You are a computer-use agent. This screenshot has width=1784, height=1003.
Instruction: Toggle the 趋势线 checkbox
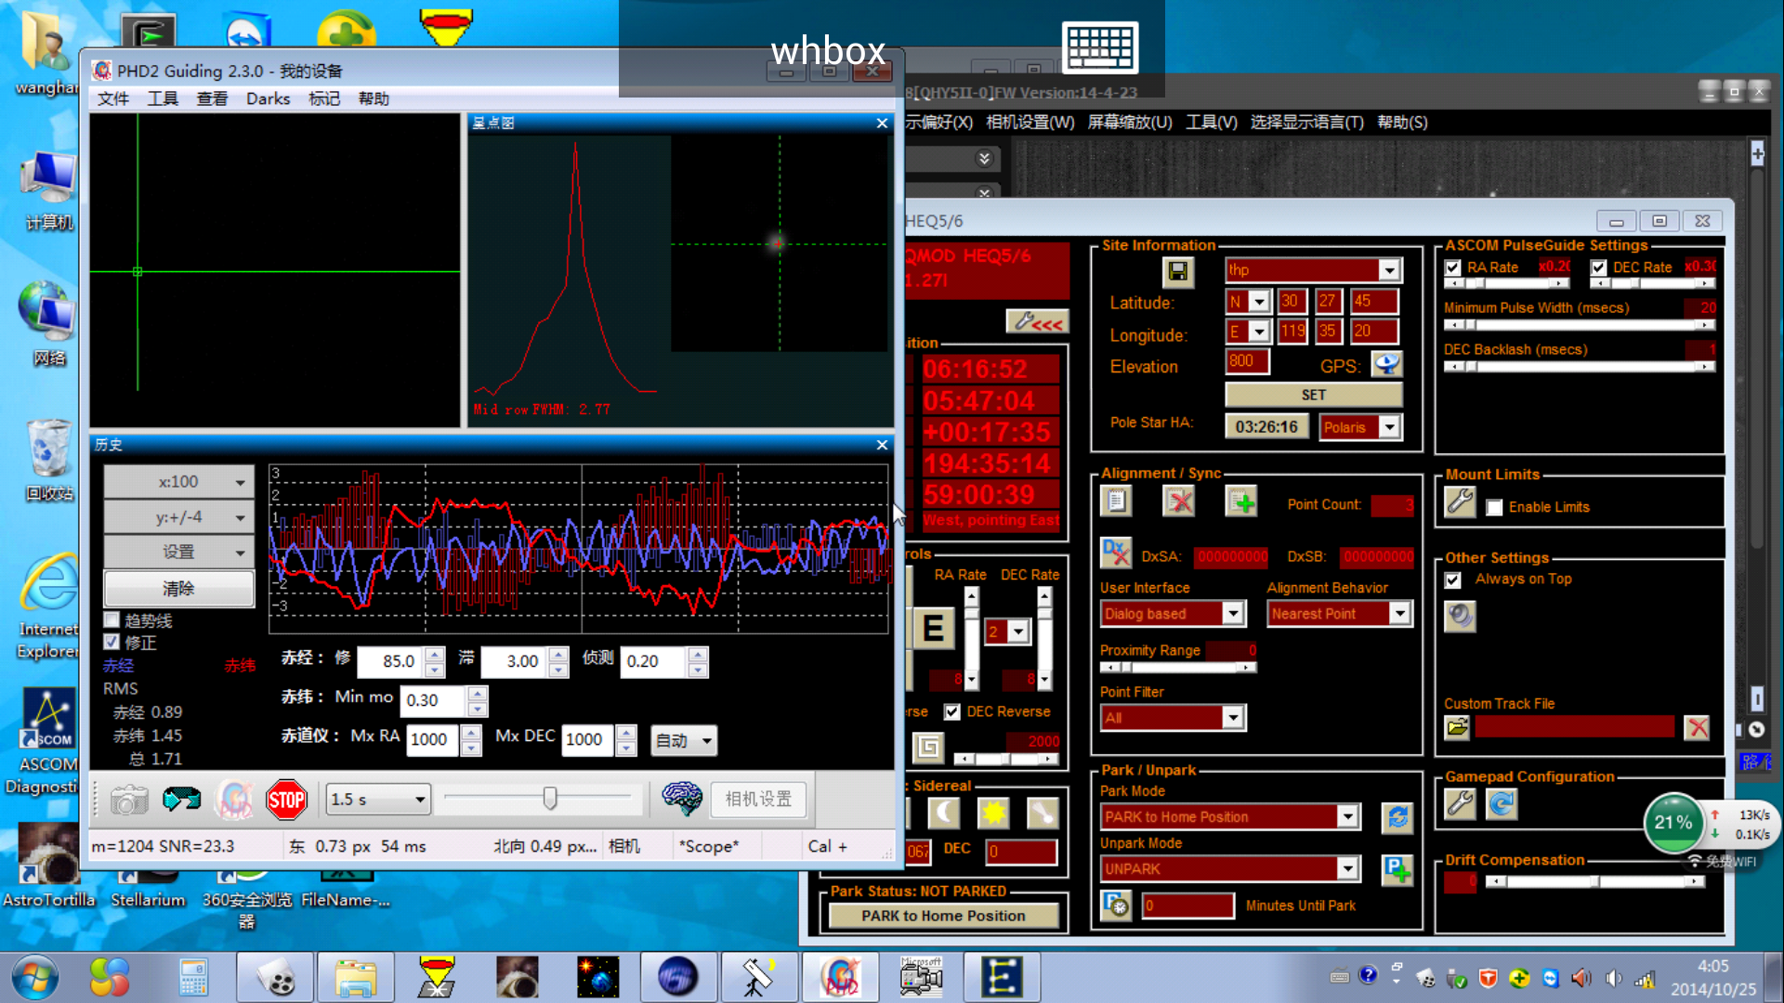tap(112, 619)
